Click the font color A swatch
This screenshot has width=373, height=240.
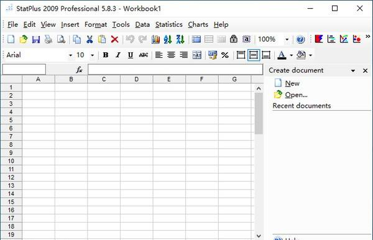click(x=282, y=55)
